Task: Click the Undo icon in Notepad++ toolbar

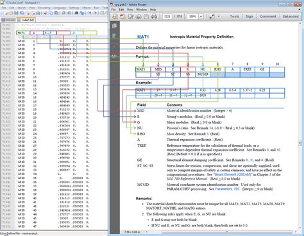Action: (x=63, y=13)
